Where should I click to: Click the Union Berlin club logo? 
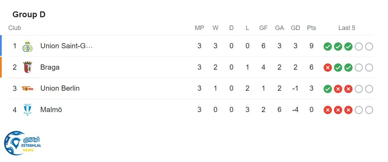(28, 89)
